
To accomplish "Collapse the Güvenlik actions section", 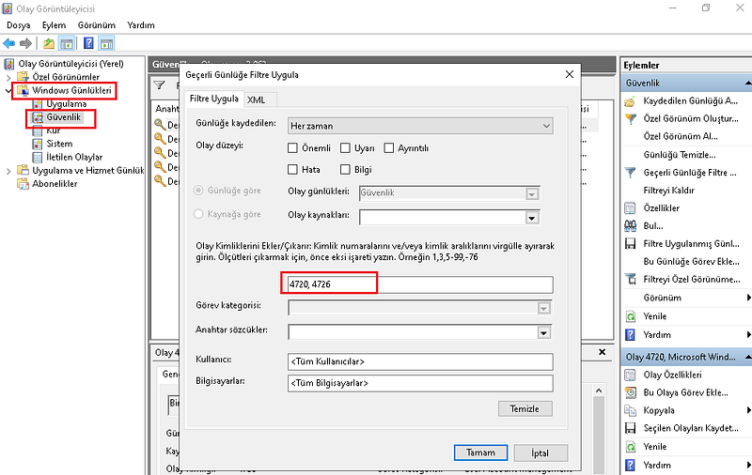I will [x=747, y=83].
